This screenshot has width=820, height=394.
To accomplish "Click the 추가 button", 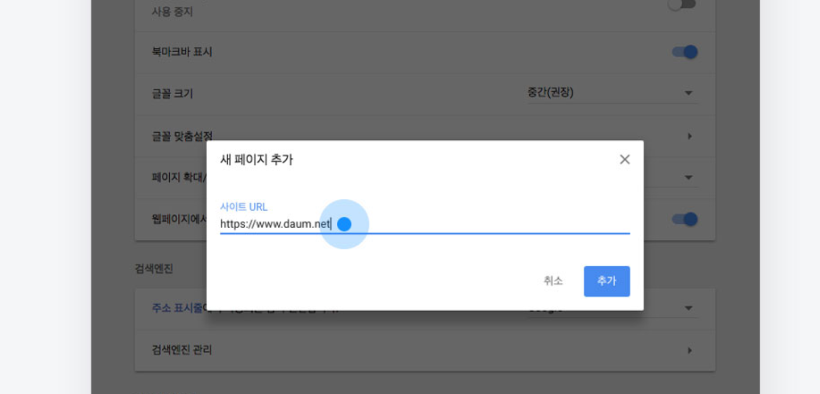I will (x=607, y=281).
